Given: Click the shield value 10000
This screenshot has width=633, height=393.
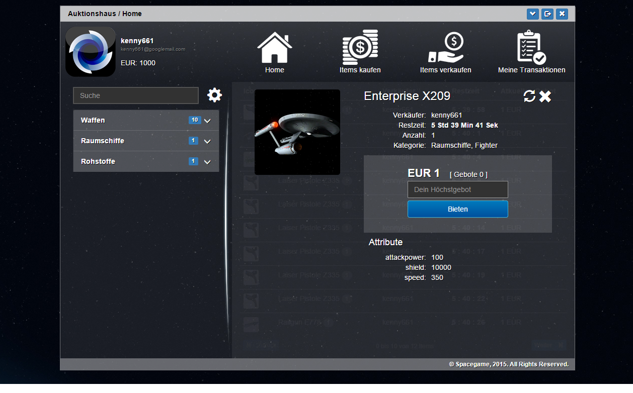Looking at the screenshot, I should coord(441,267).
